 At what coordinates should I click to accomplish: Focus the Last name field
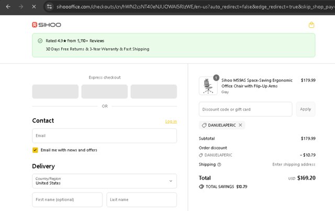coord(142,199)
